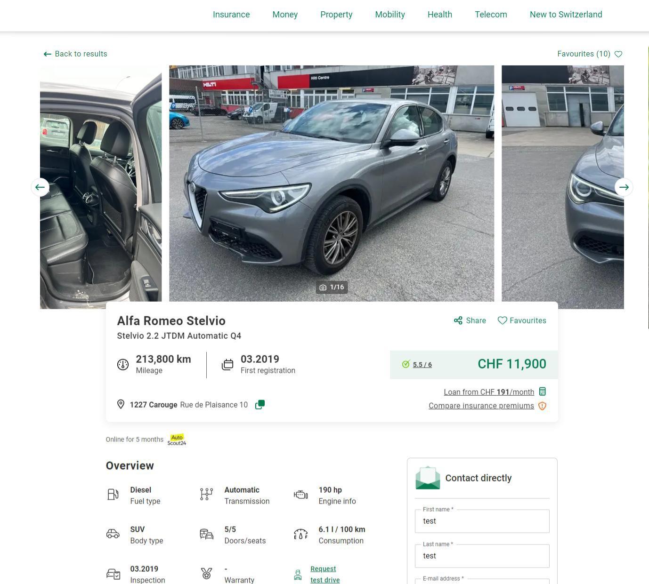Copy the address using the copy icon
649x584 pixels.
point(260,405)
